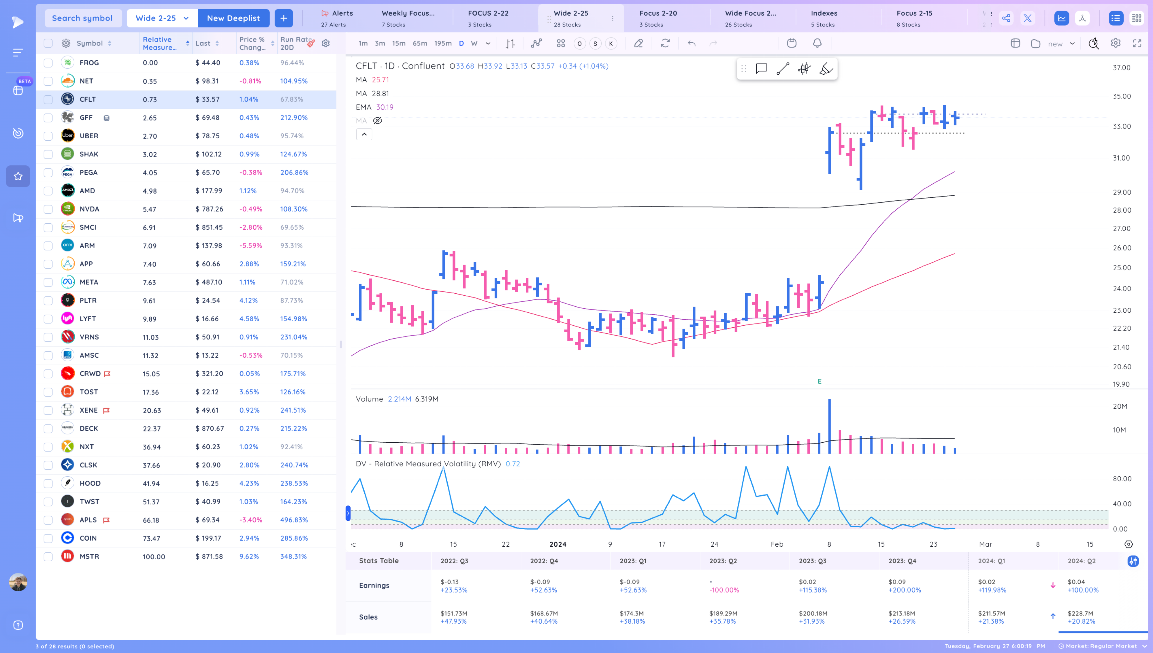Open the Alerts tab
1153x653 pixels.
coord(337,18)
